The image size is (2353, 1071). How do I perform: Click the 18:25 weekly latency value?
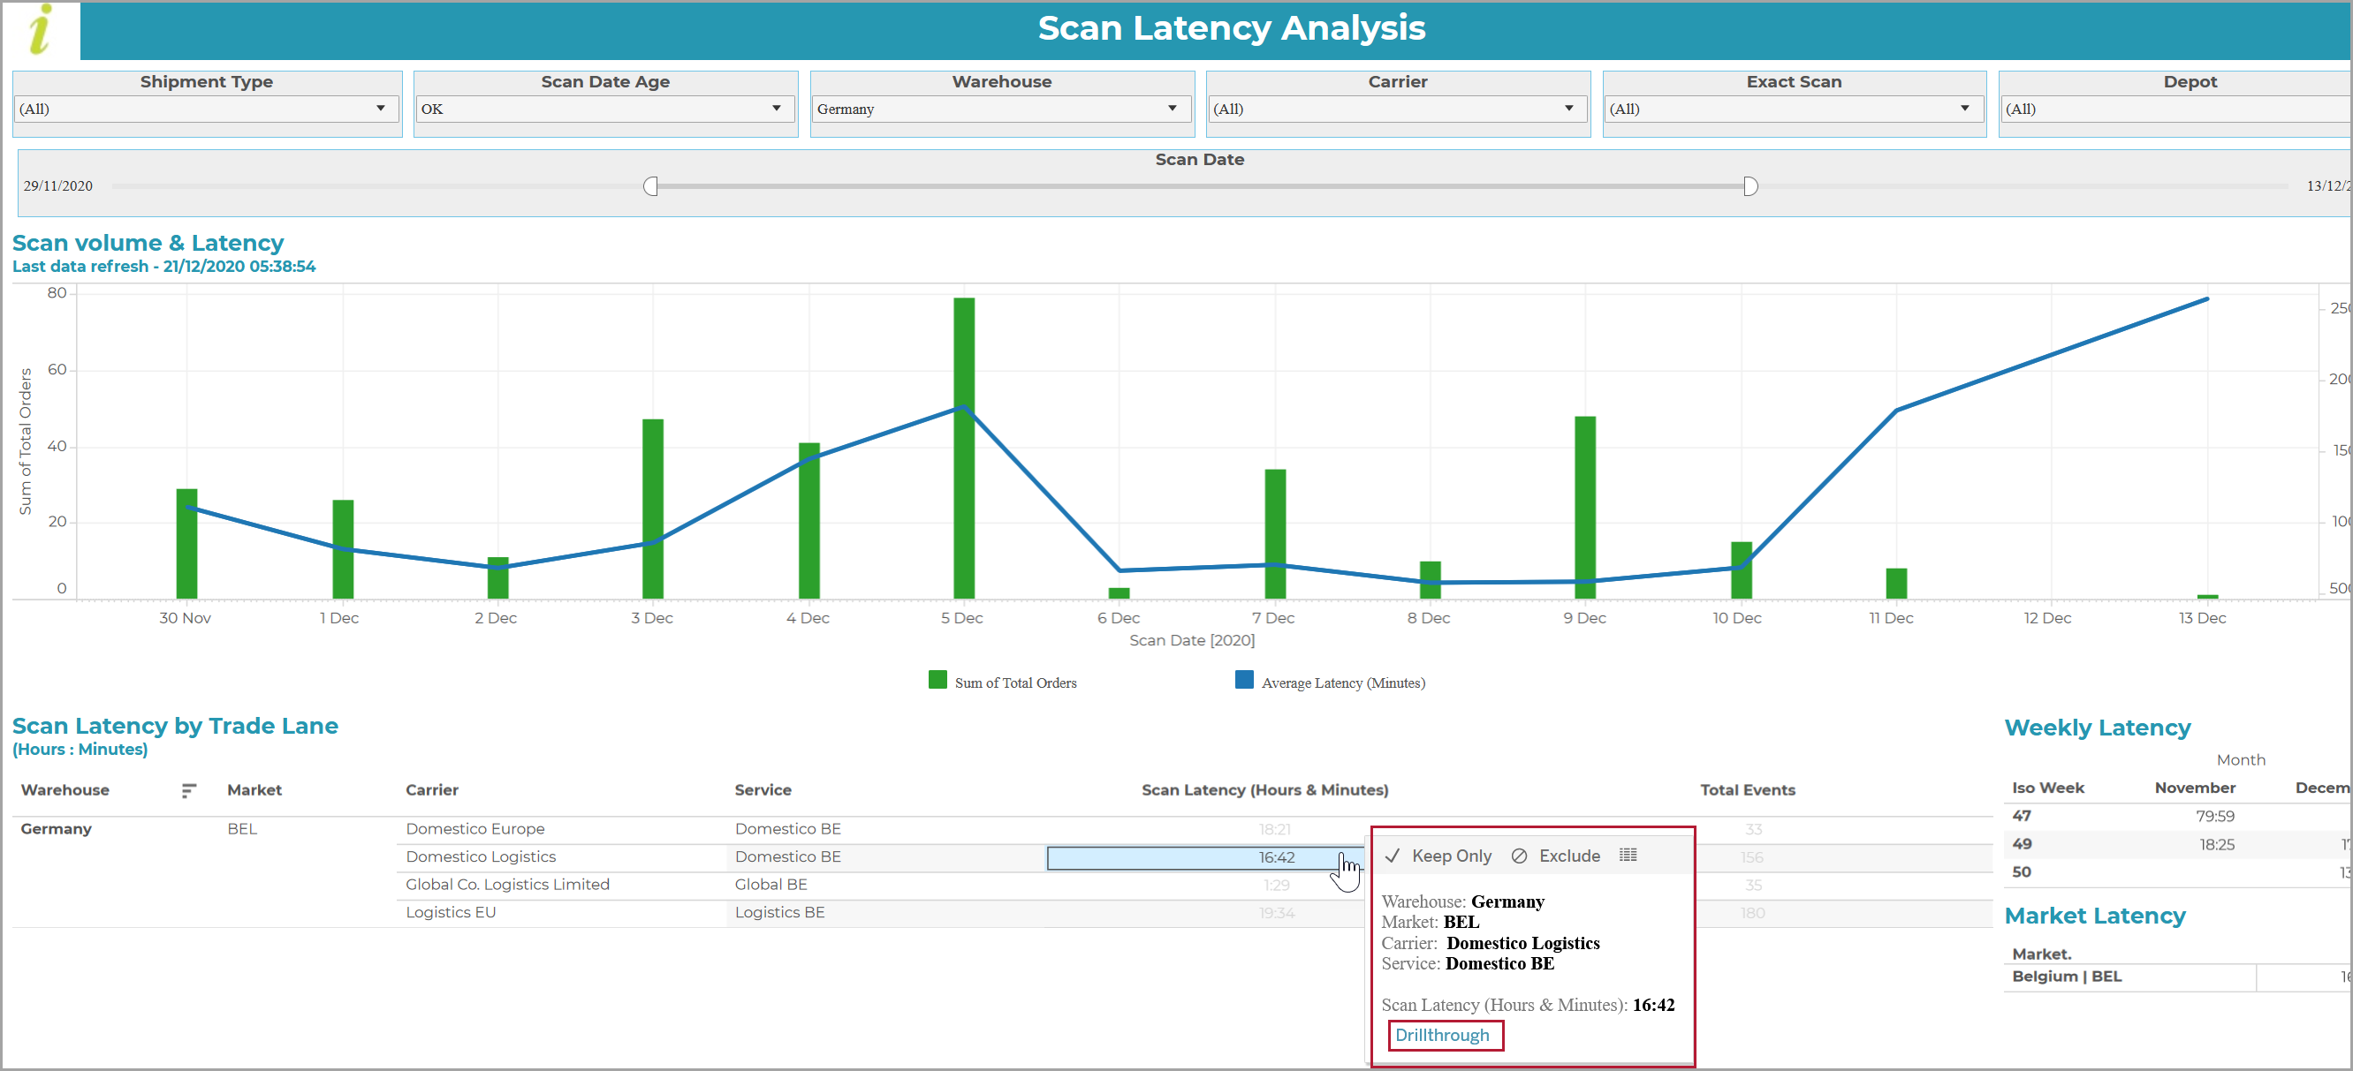pos(2216,845)
